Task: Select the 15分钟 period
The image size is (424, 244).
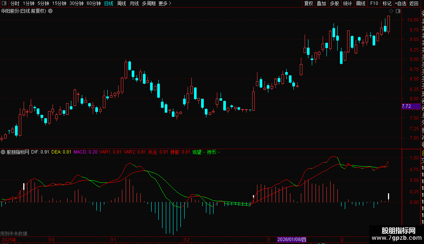Action: [59, 3]
